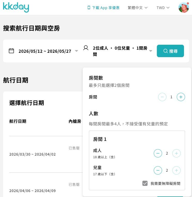Click the 搜尋 search button
Image resolution: width=192 pixels, height=197 pixels.
(170, 51)
